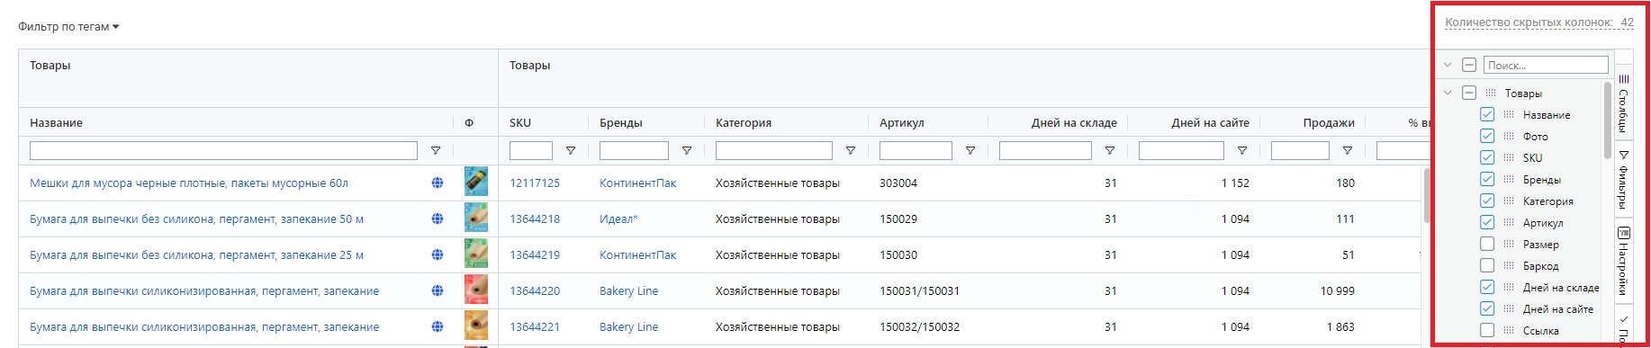This screenshot has width=1651, height=348.
Task: Sort by the Дней на сайте header
Action: tap(1210, 122)
